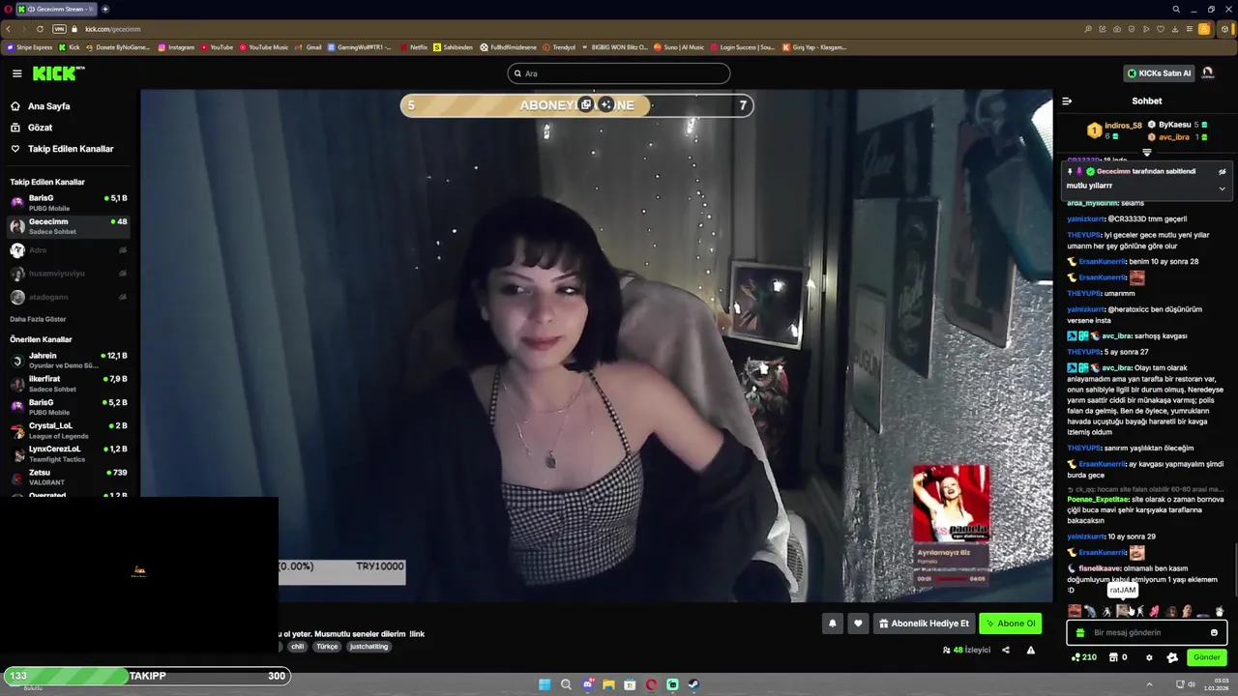This screenshot has height=696, width=1238.
Task: Open the Stripe Express bookmark
Action: coord(29,47)
